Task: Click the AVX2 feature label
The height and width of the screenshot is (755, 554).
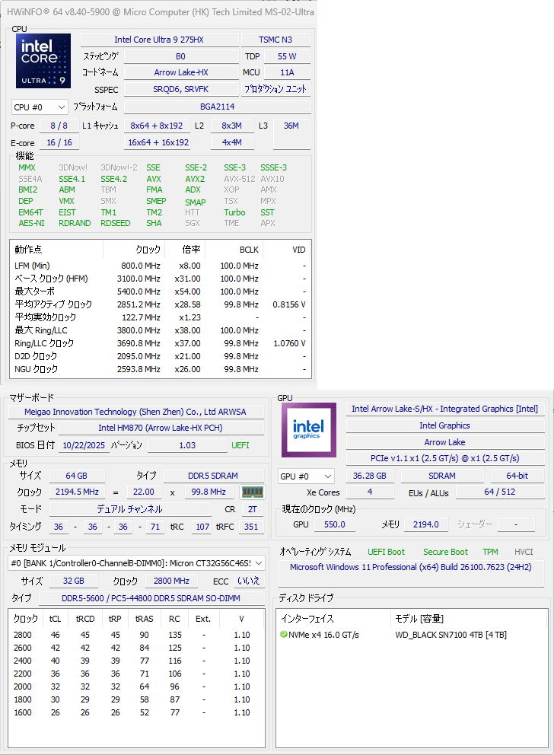Action: click(x=195, y=180)
